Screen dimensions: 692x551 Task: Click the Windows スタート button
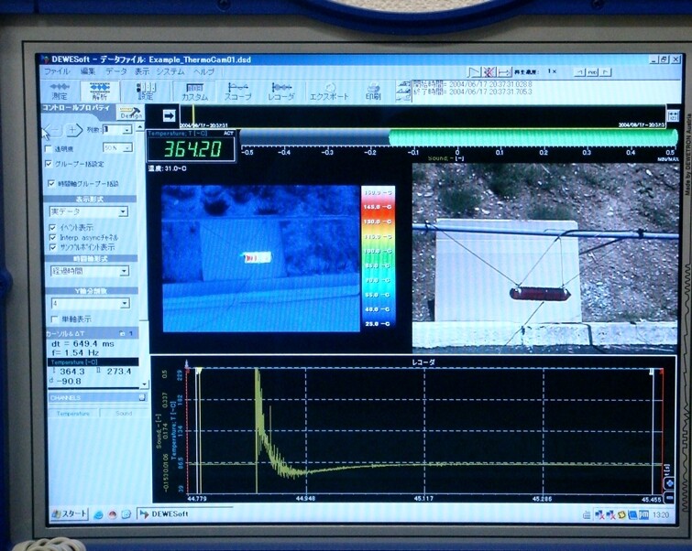[69, 513]
